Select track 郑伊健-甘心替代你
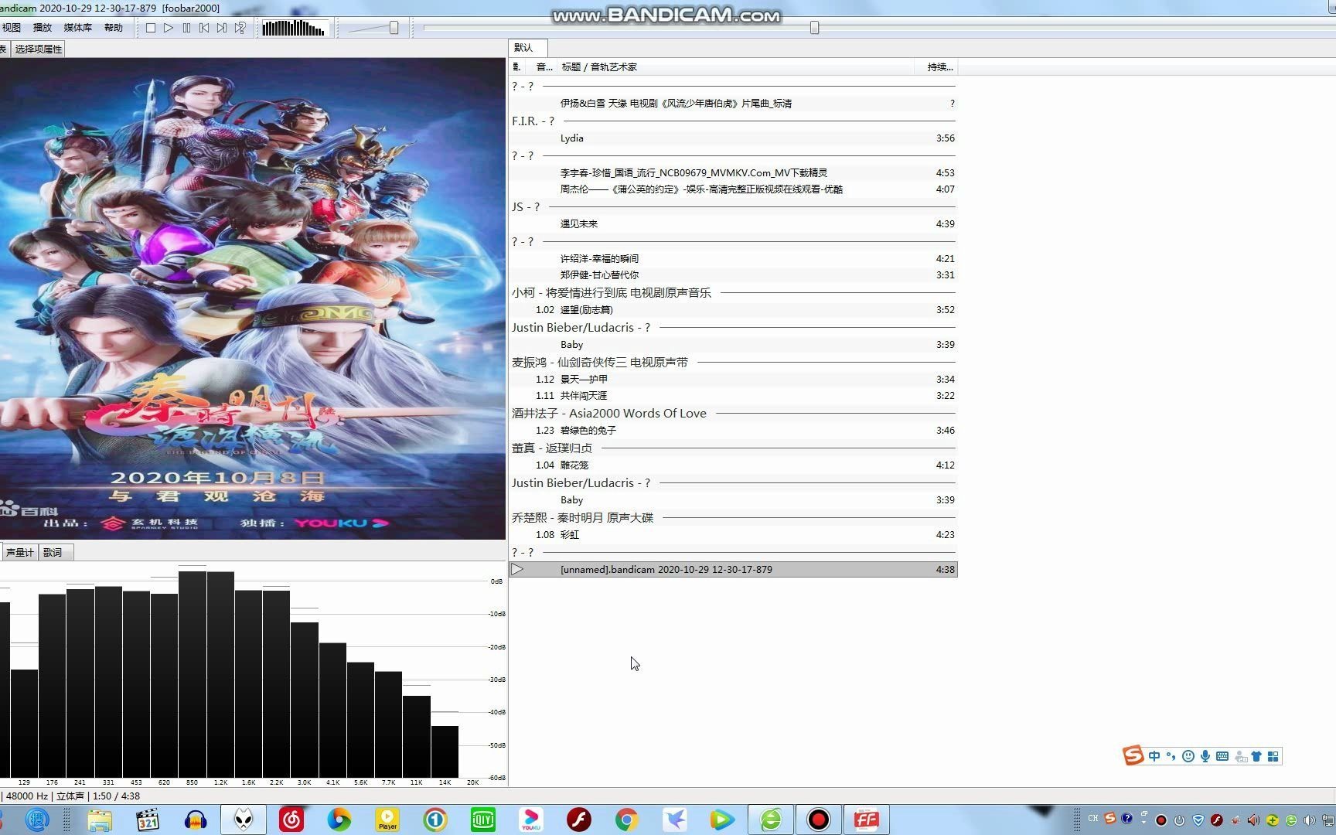1336x835 pixels. (732, 275)
